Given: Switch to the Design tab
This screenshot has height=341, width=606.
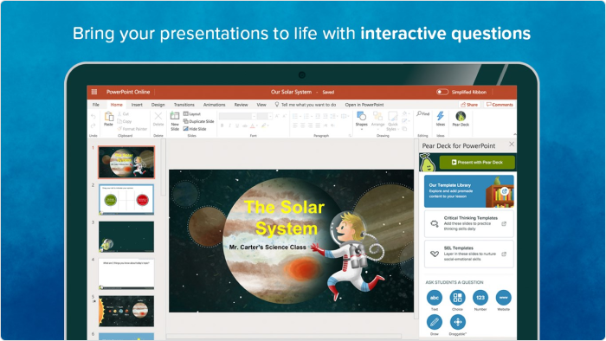Looking at the screenshot, I should click(x=158, y=105).
